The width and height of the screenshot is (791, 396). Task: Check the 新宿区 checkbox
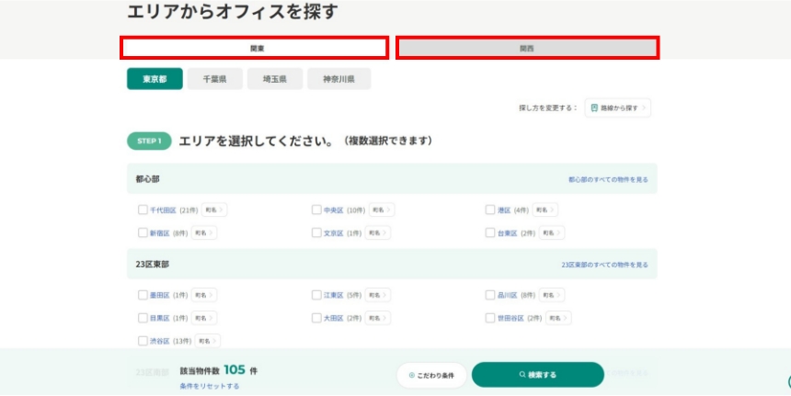[143, 232]
